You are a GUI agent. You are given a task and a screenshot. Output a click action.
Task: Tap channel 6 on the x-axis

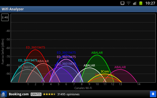coord(66,84)
